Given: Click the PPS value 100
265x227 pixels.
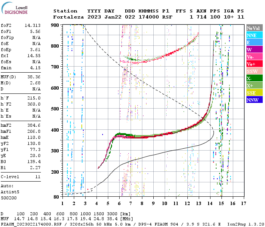Looking at the screenshot, I should tap(215, 17).
